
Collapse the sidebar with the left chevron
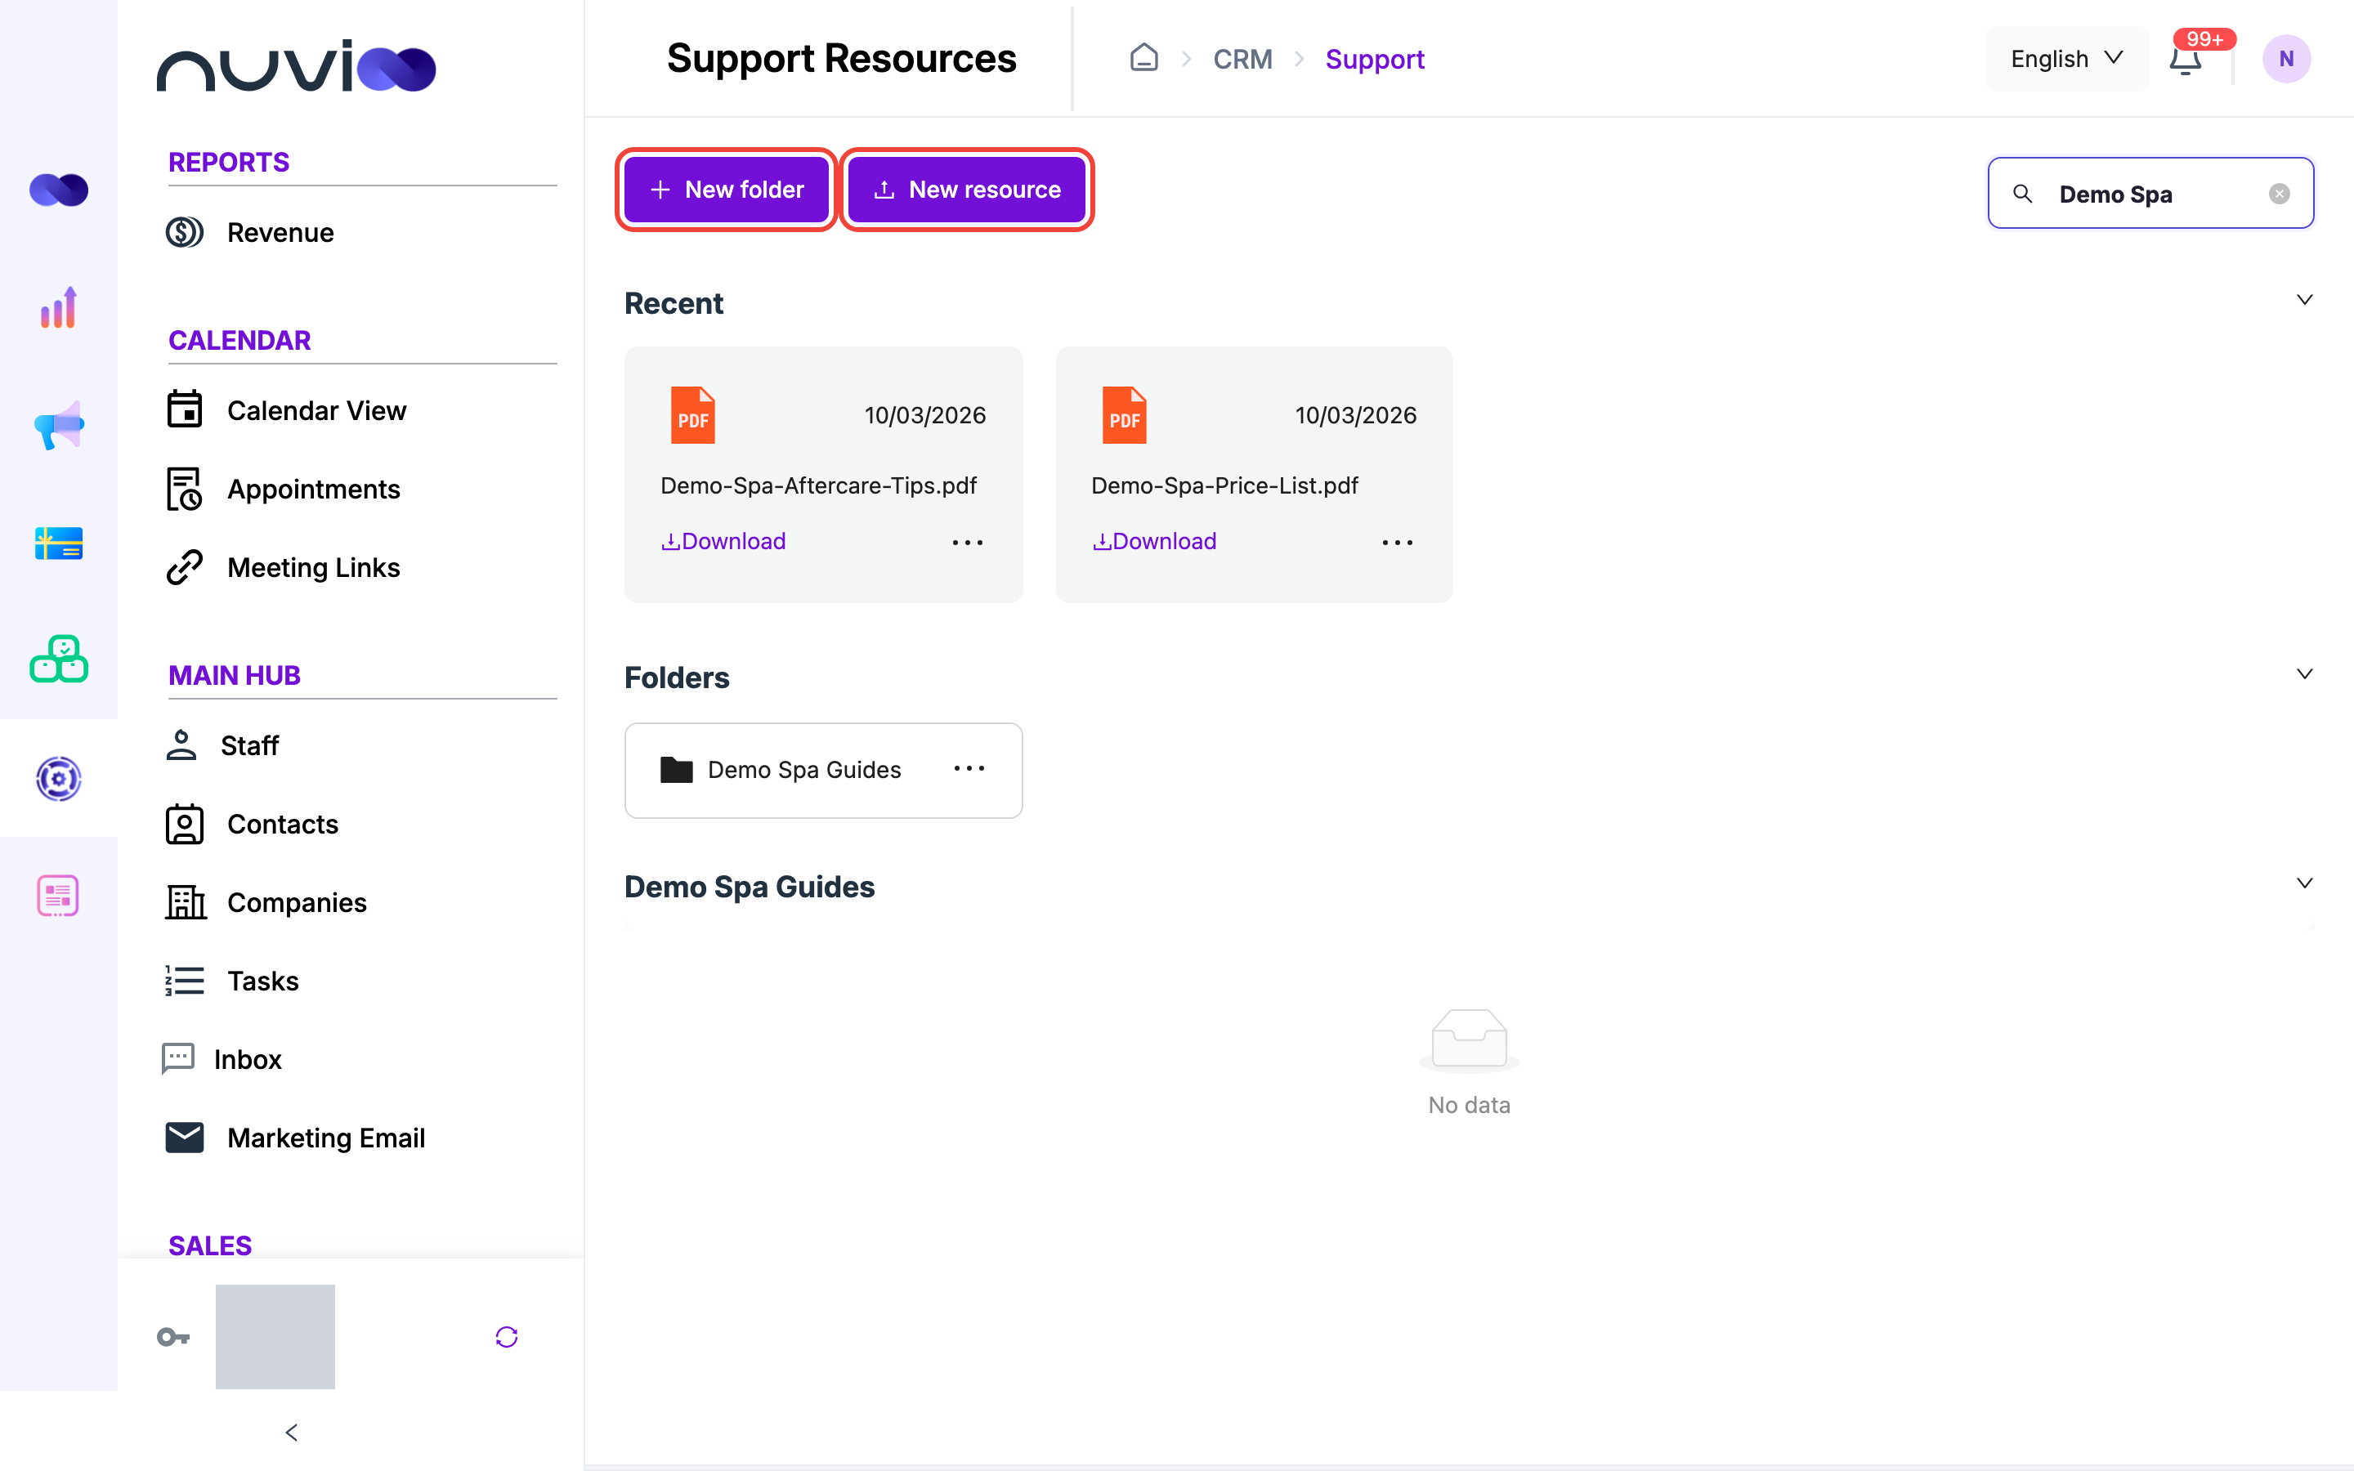[291, 1432]
